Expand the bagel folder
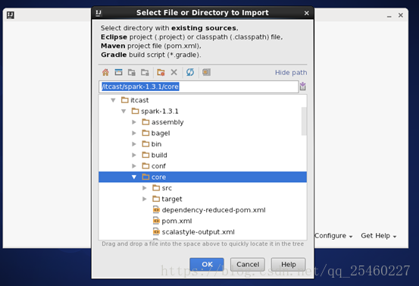 point(134,134)
